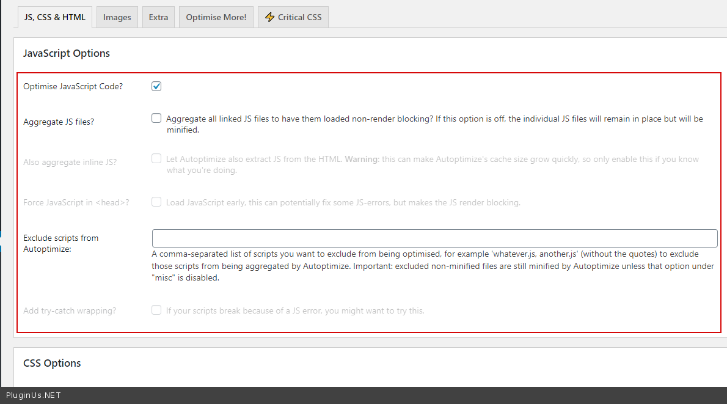Viewport: 727px width, 404px height.
Task: Click the Also aggregate inline JS? label
Action: coord(70,162)
